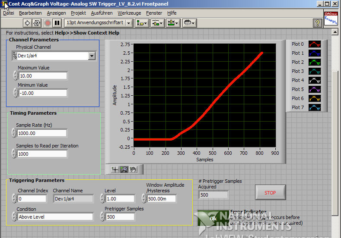Image resolution: width=341 pixels, height=238 pixels.
Task: Open the Reorder toolbar menu
Action: tap(190, 23)
